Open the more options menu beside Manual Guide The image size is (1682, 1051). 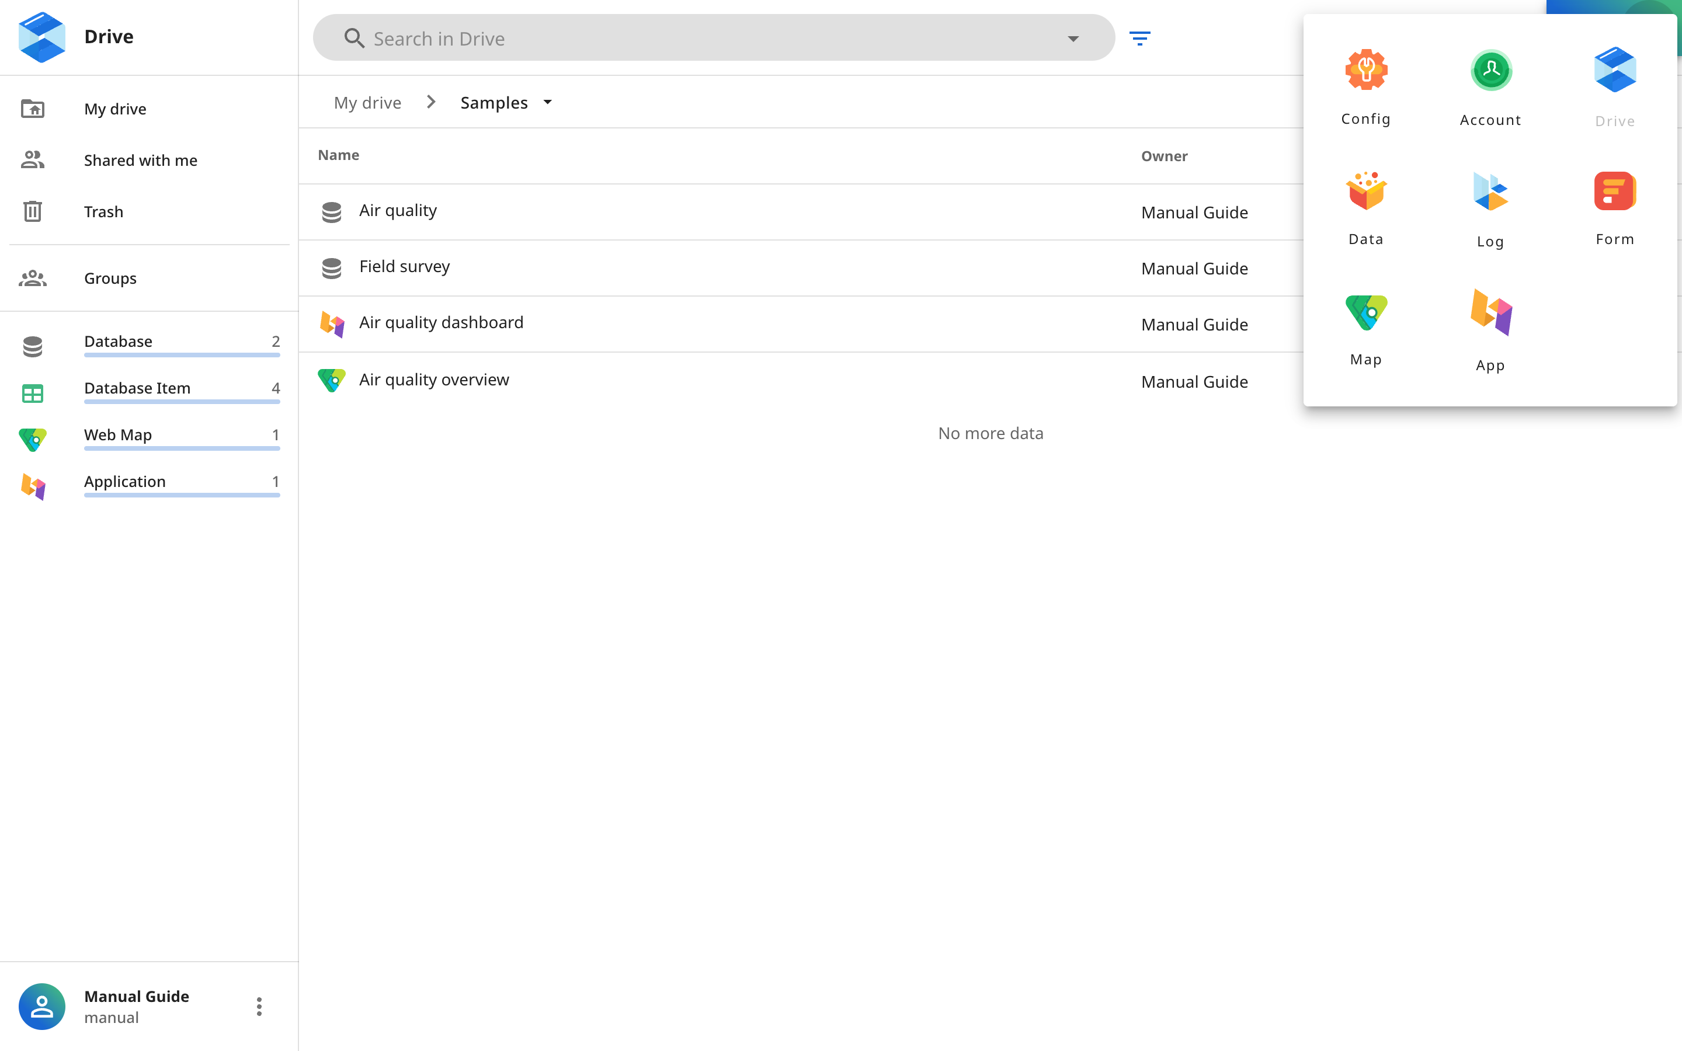click(x=259, y=1007)
